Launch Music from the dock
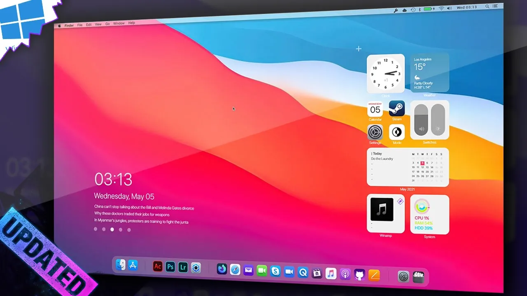The height and width of the screenshot is (296, 527). coord(331,273)
